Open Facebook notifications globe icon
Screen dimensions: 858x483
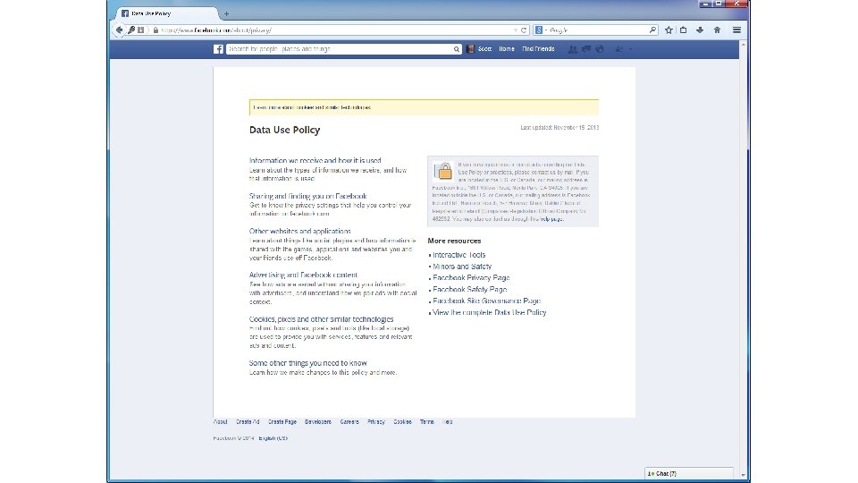click(x=600, y=49)
